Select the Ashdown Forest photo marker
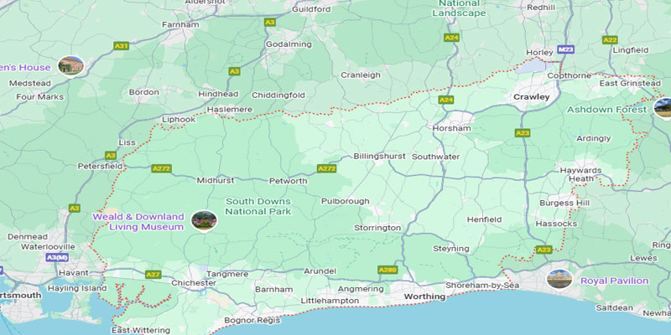Screen dimensions: 671x335 click(x=663, y=108)
